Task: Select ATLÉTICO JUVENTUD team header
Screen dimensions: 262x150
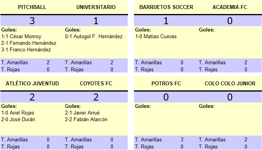Action: 32,83
